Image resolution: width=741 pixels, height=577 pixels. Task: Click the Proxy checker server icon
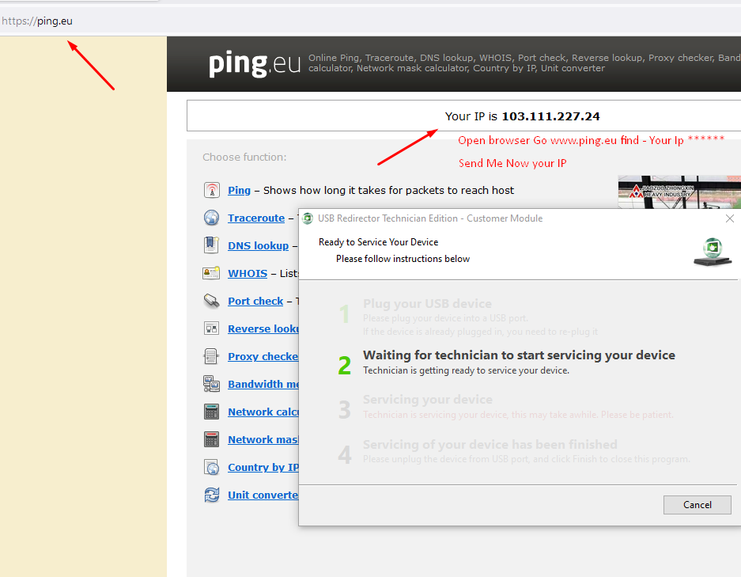pyautogui.click(x=211, y=356)
